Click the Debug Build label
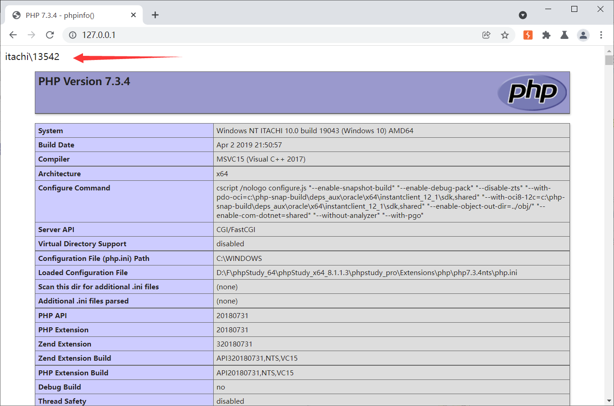Screen dimensions: 614x406 point(60,387)
